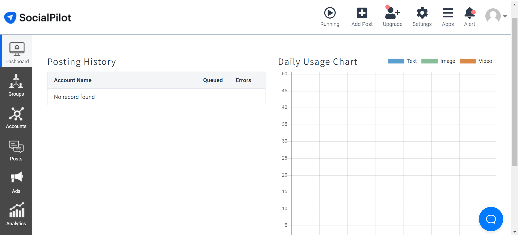The image size is (518, 235).
Task: Open the Alert bell notifications
Action: click(x=470, y=13)
